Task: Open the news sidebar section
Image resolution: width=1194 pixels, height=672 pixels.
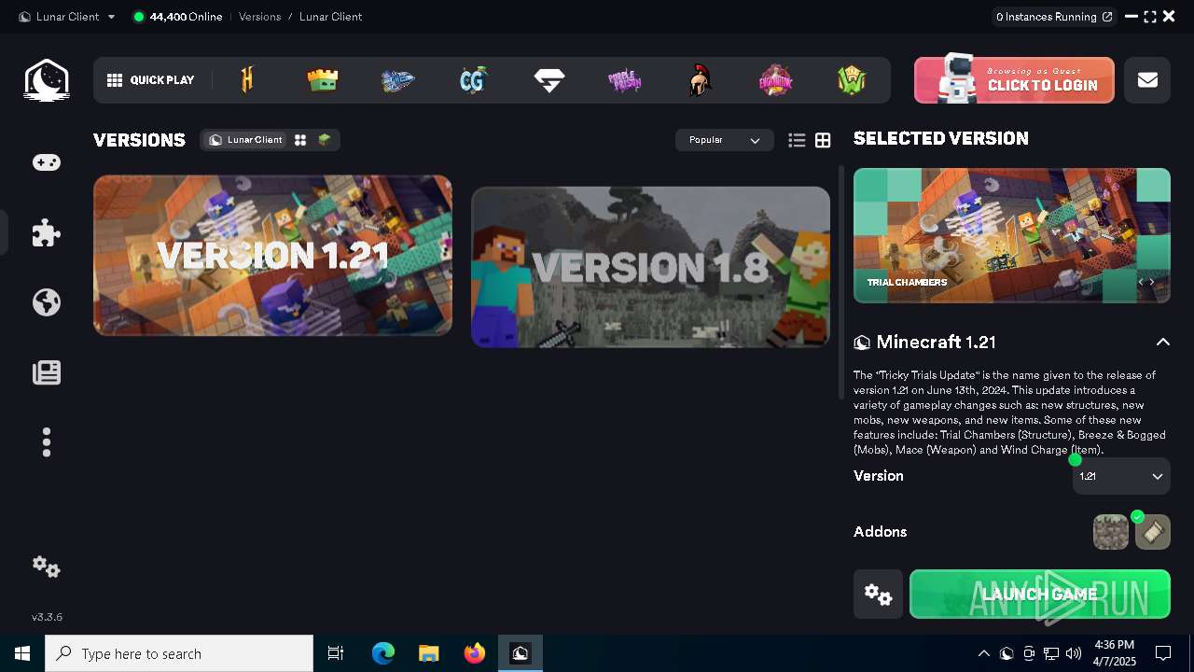Action: (47, 372)
